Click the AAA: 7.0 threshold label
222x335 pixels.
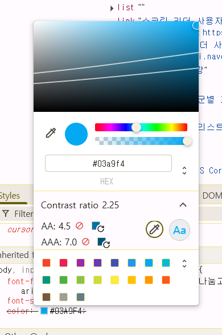(x=59, y=242)
